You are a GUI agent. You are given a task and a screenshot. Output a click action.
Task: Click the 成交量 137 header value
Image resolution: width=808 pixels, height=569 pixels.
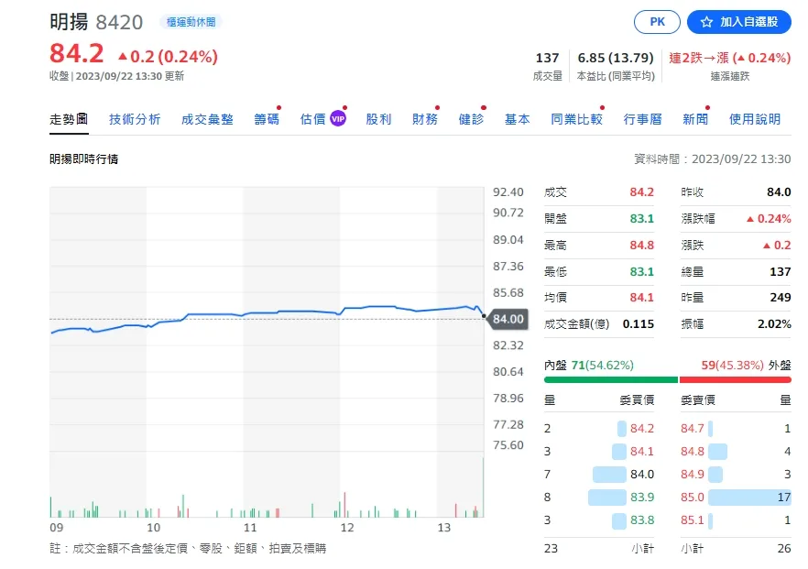point(547,58)
